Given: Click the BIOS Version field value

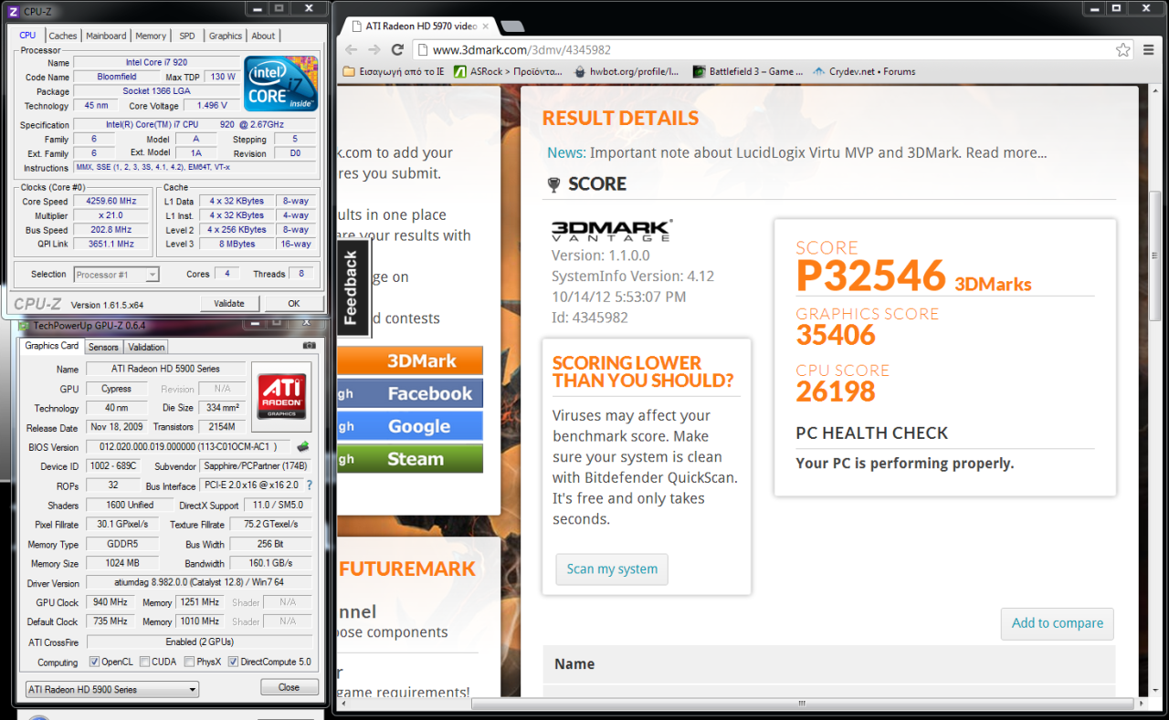Looking at the screenshot, I should tap(188, 447).
